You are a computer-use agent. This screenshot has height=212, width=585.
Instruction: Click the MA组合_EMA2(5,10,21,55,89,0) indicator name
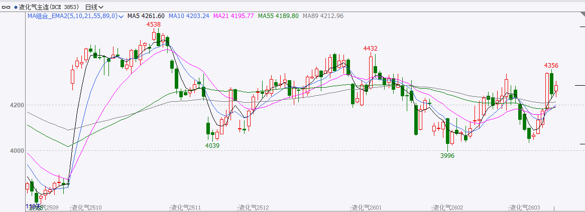coord(72,16)
